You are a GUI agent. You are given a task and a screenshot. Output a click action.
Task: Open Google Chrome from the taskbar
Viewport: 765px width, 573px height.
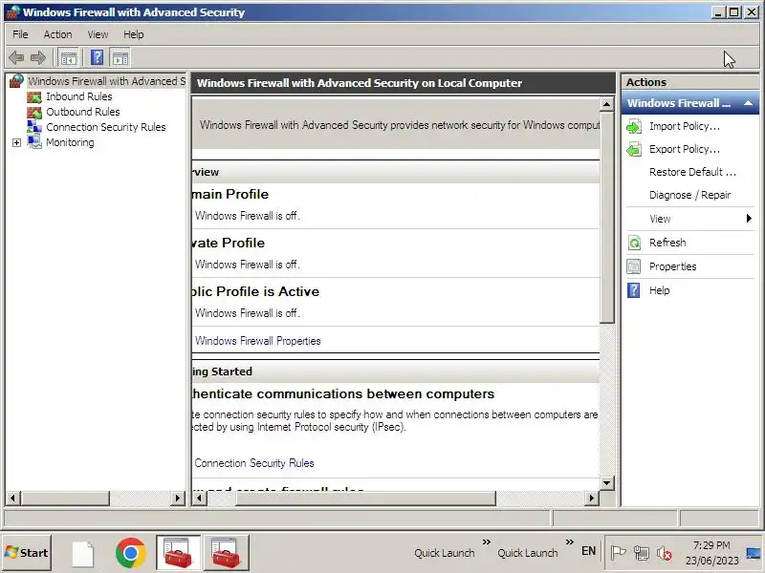[x=131, y=553]
